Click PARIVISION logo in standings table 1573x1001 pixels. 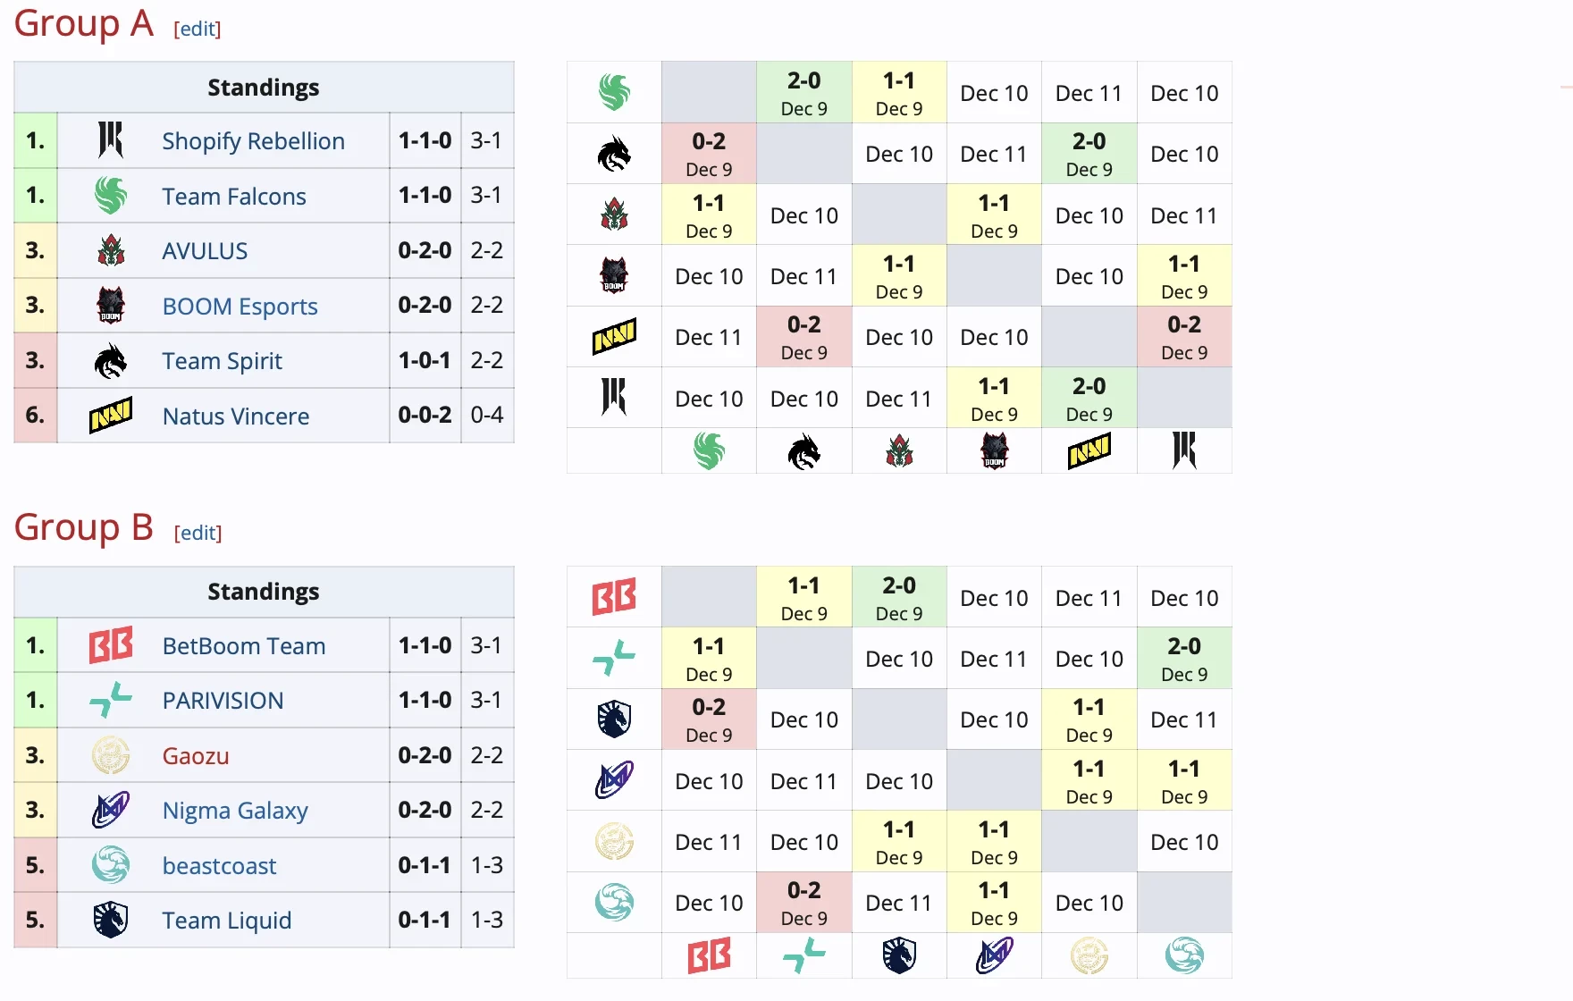[x=111, y=700]
